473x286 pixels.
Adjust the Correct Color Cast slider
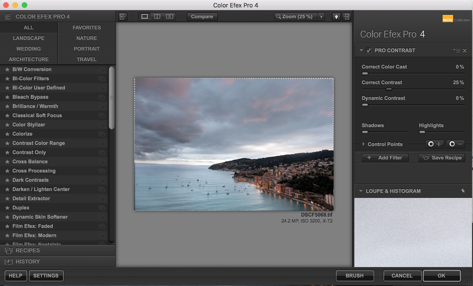365,74
